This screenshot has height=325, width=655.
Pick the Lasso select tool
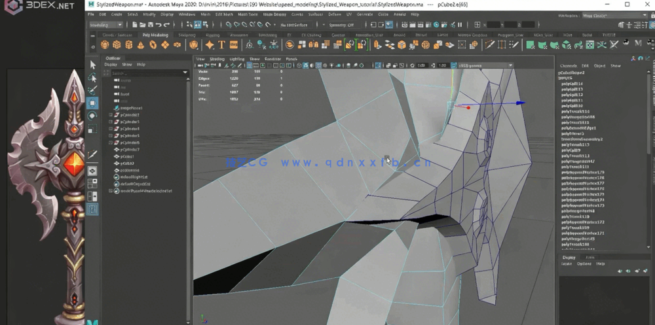[93, 78]
